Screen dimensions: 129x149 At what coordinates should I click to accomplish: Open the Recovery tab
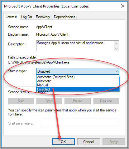(x=43, y=17)
